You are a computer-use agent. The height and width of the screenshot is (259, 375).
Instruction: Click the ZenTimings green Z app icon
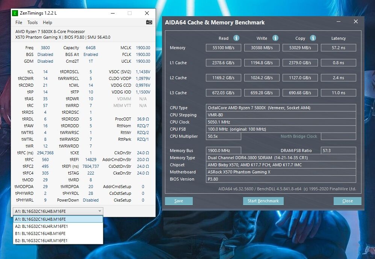15,13
